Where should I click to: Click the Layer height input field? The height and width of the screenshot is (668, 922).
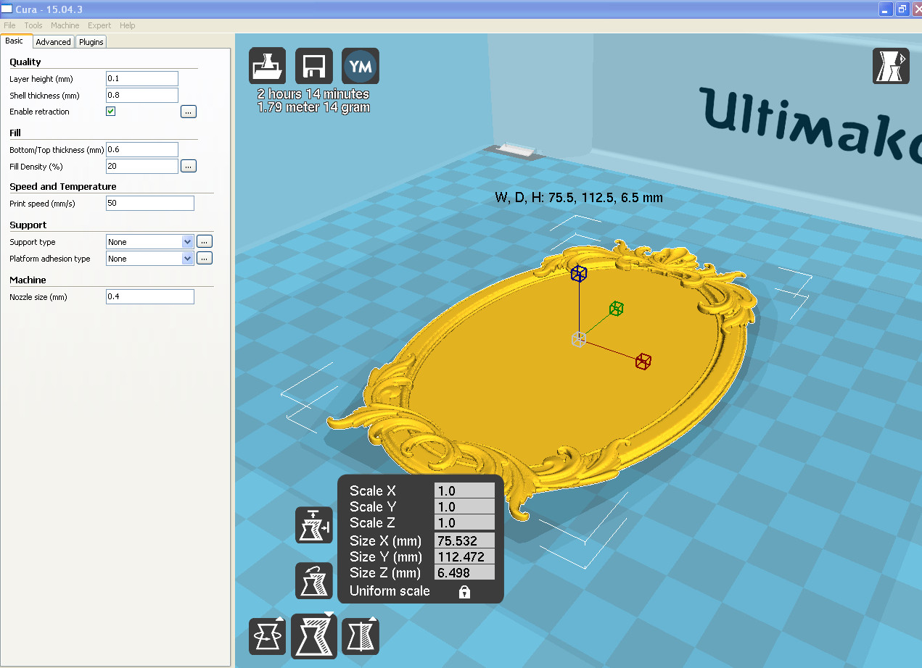coord(142,78)
